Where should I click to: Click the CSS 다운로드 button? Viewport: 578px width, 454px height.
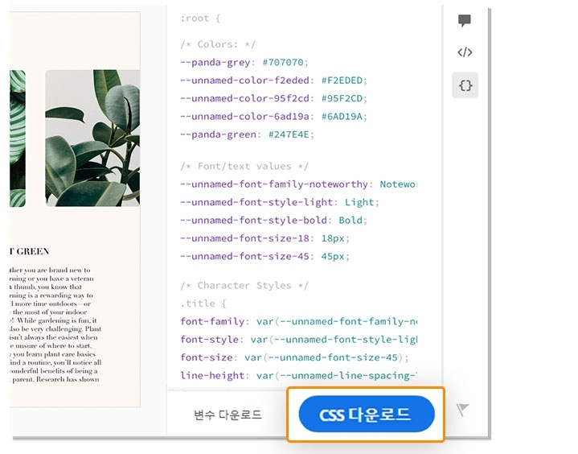coord(367,414)
